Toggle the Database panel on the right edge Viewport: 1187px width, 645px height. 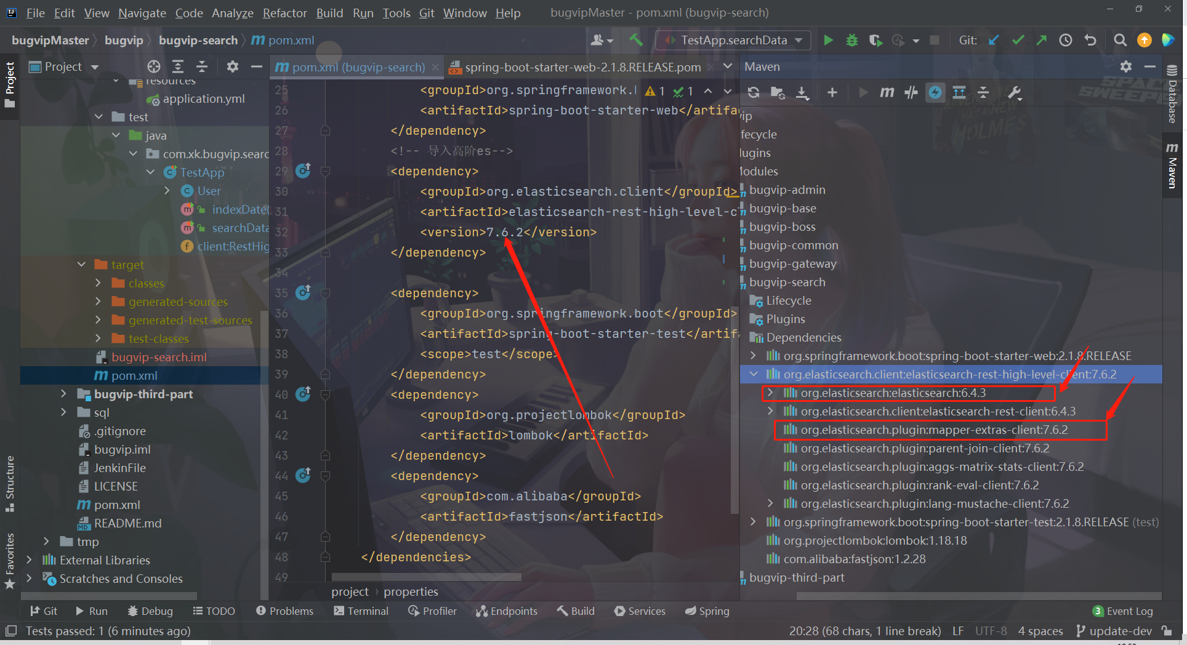(x=1172, y=98)
